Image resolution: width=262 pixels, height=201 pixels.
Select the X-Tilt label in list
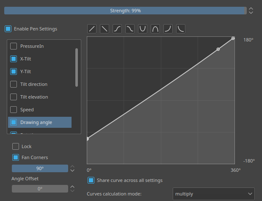click(25, 59)
